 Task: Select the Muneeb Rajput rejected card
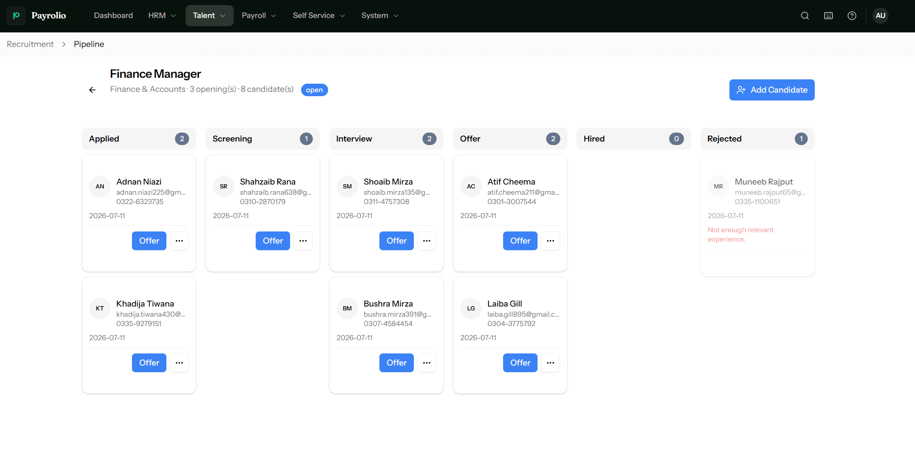pyautogui.click(x=757, y=215)
